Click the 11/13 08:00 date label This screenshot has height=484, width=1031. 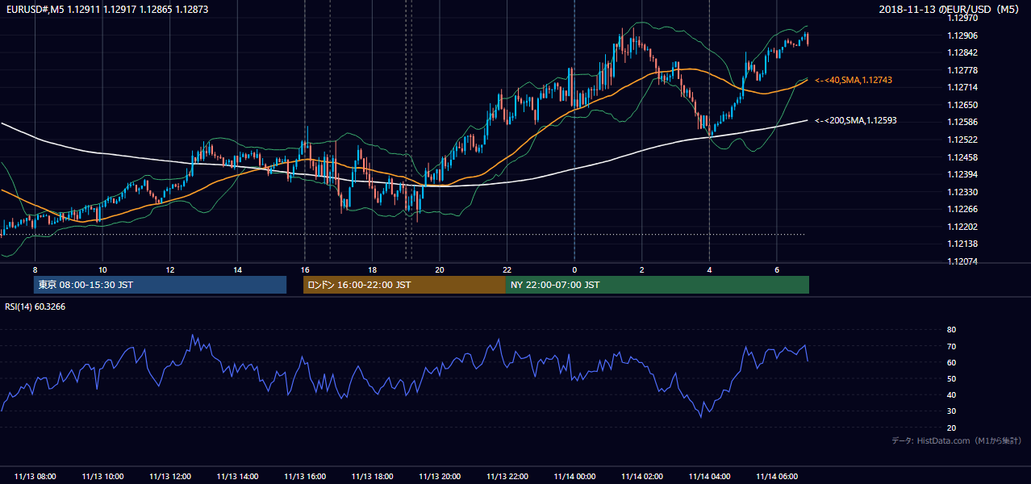tap(35, 477)
